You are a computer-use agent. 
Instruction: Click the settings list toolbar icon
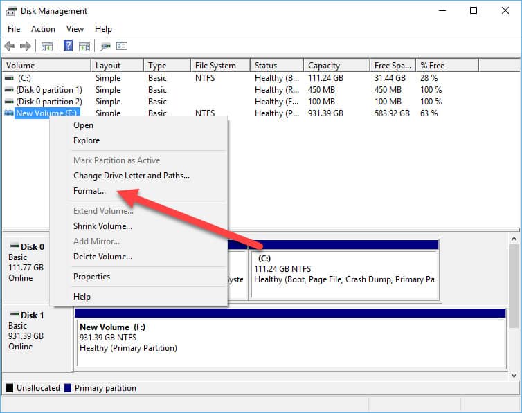122,46
